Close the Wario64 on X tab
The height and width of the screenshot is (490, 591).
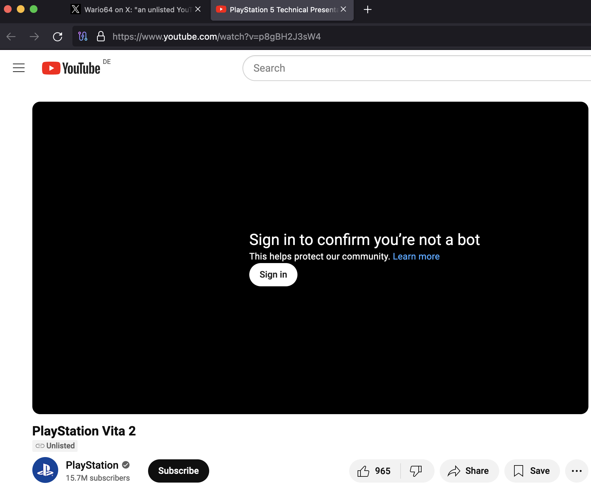tap(198, 9)
